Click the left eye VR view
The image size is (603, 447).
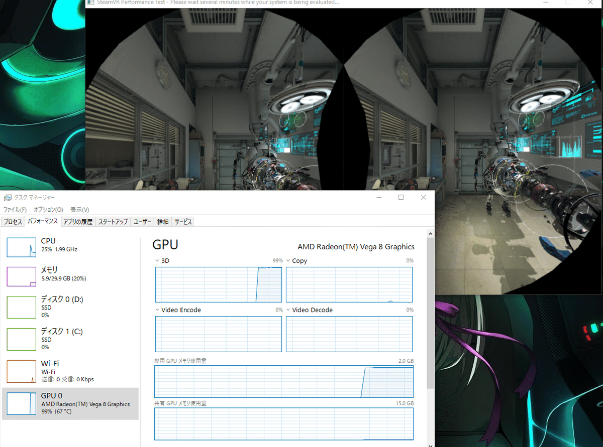point(215,99)
